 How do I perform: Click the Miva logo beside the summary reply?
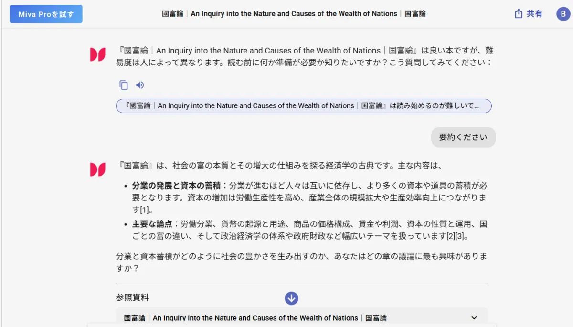point(97,169)
